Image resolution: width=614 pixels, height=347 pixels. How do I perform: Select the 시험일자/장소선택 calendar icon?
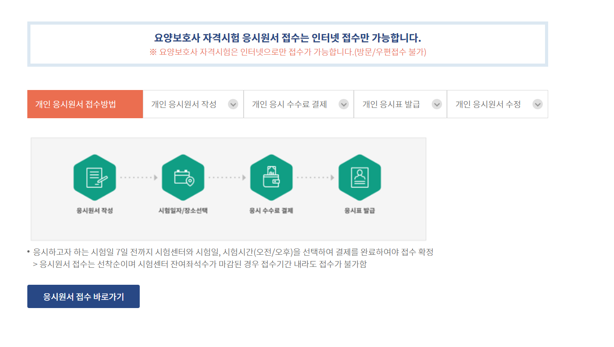coord(183,177)
